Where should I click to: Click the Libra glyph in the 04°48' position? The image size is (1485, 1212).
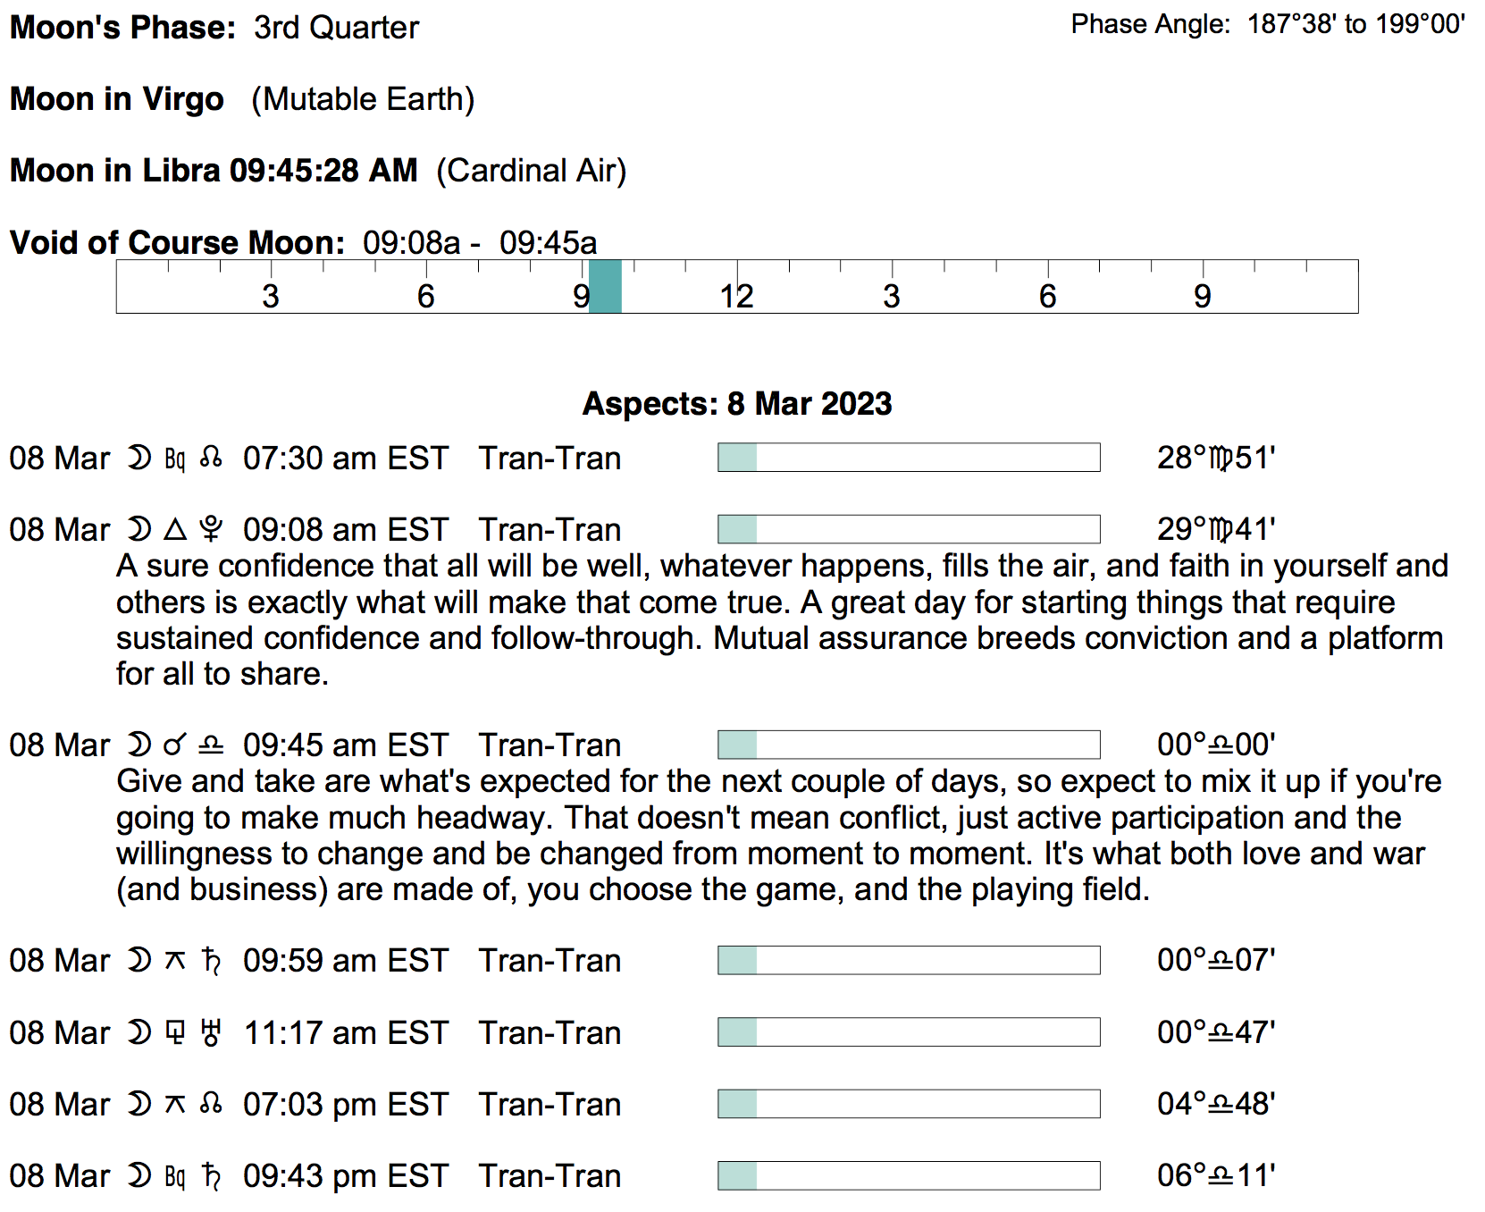(1221, 1105)
